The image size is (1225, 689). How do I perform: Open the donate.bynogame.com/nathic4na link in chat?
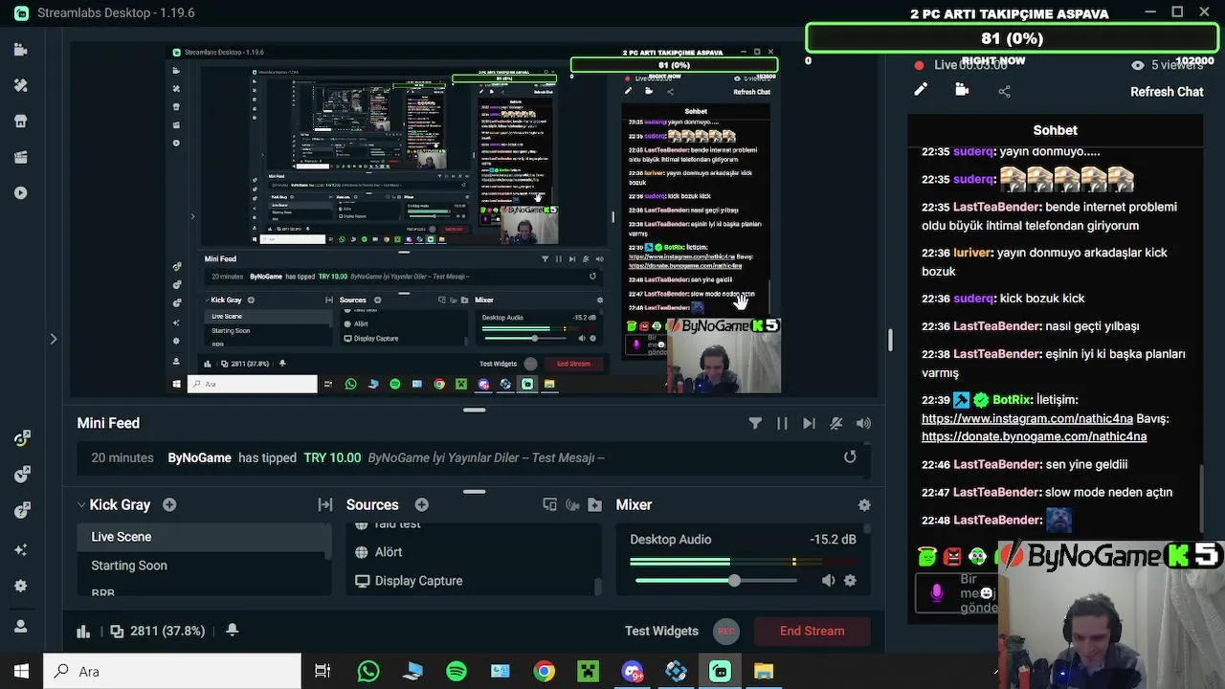pyautogui.click(x=1034, y=436)
